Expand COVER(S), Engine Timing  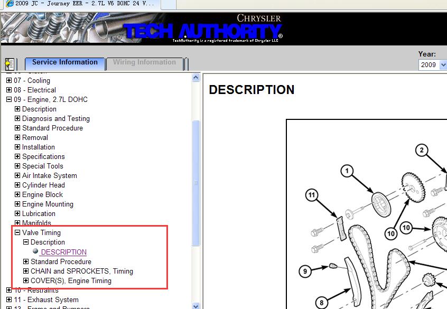[x=26, y=280]
